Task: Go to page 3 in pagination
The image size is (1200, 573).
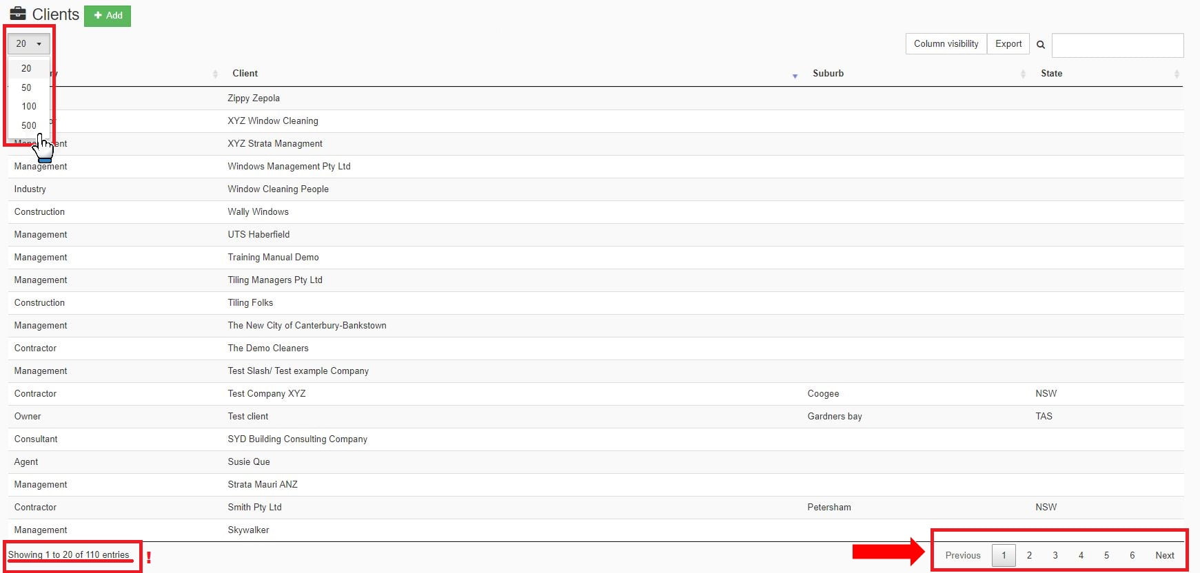Action: click(x=1055, y=555)
